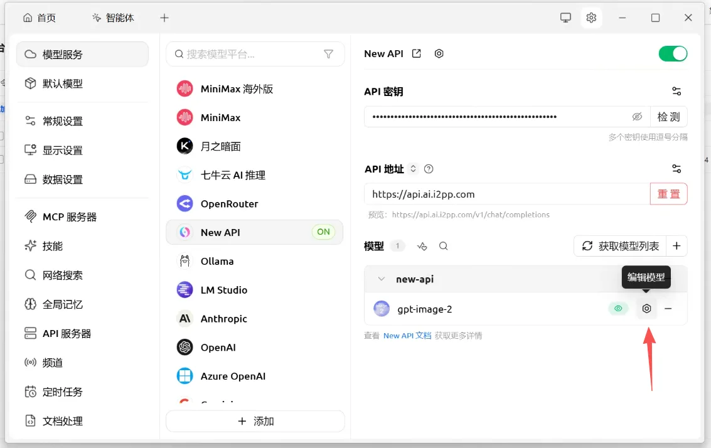Add a new tab with plus icon
This screenshot has width=711, height=448.
tap(164, 18)
